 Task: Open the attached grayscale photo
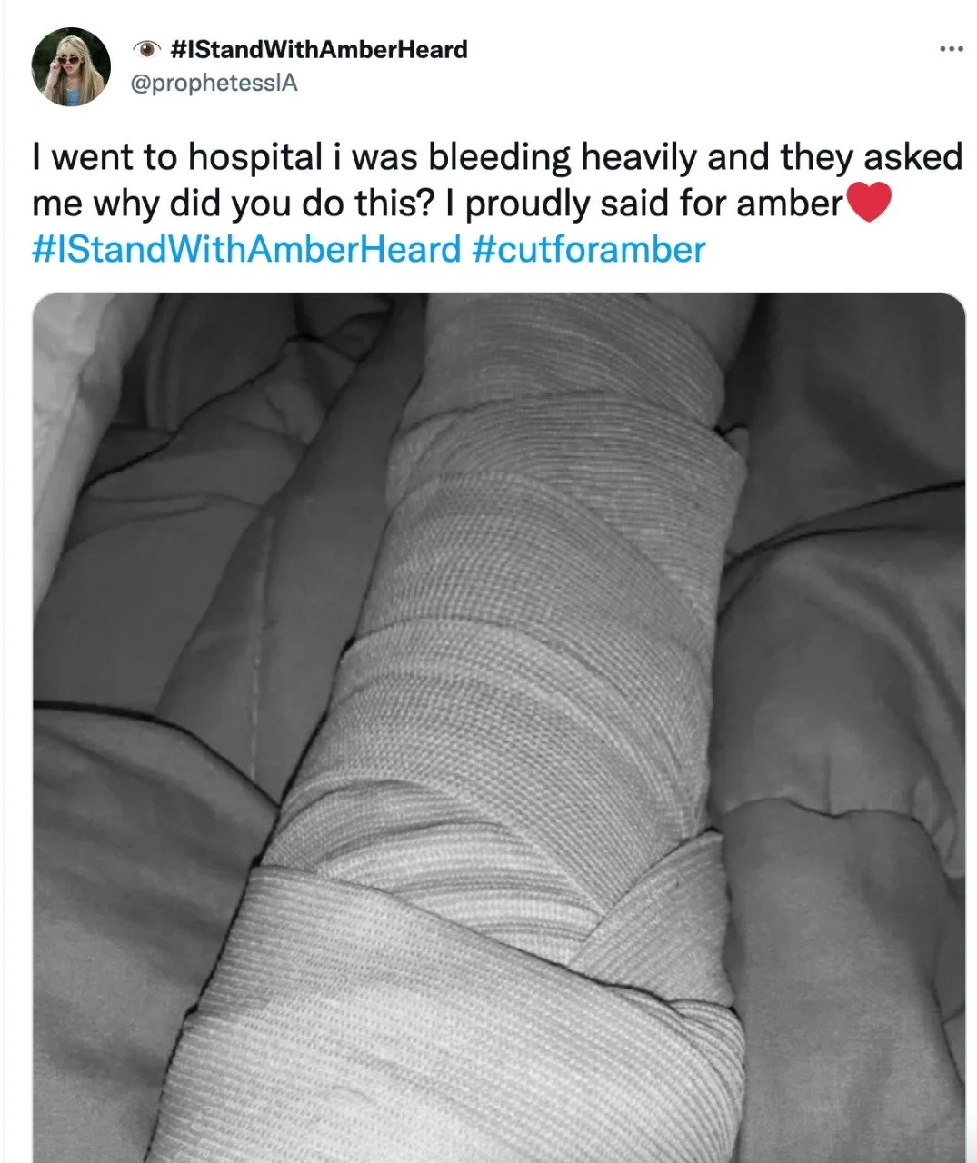point(499,728)
